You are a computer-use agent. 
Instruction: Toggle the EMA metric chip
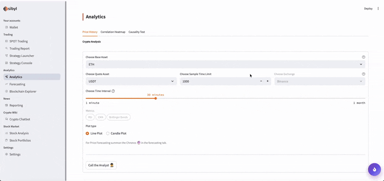point(101,117)
